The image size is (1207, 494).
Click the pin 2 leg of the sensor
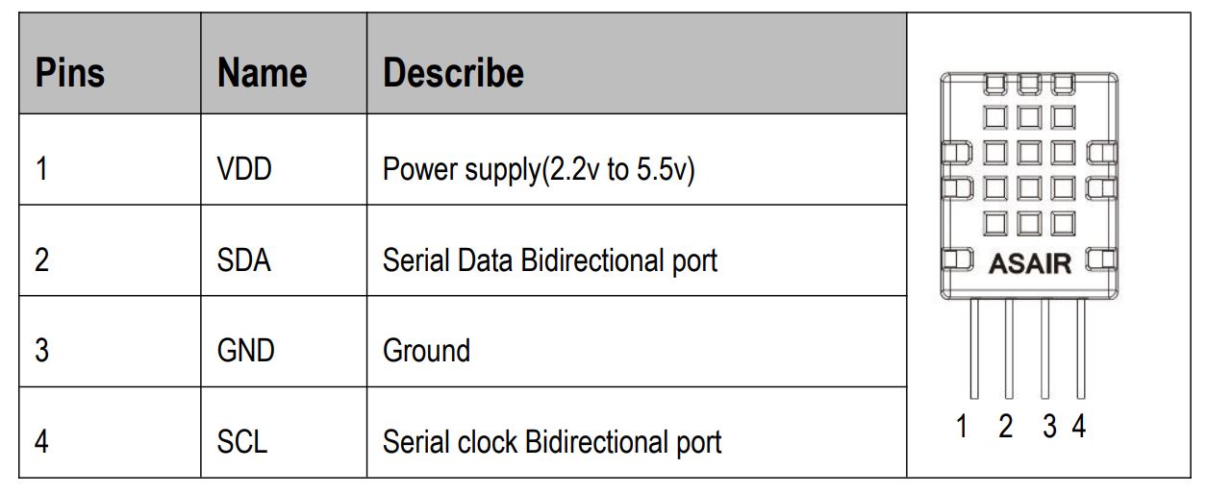(x=1008, y=348)
